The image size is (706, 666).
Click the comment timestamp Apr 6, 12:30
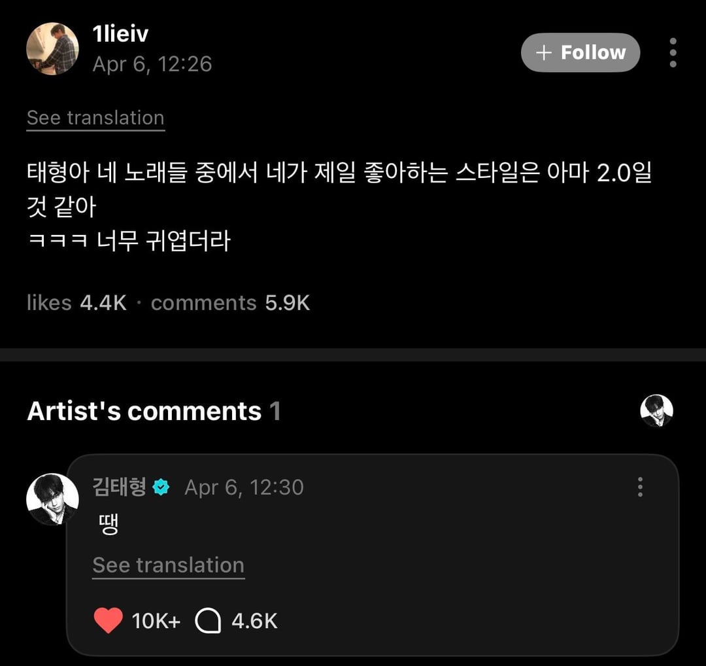coord(244,487)
